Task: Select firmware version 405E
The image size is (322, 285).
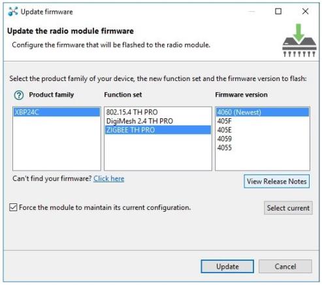Action: coord(263,130)
